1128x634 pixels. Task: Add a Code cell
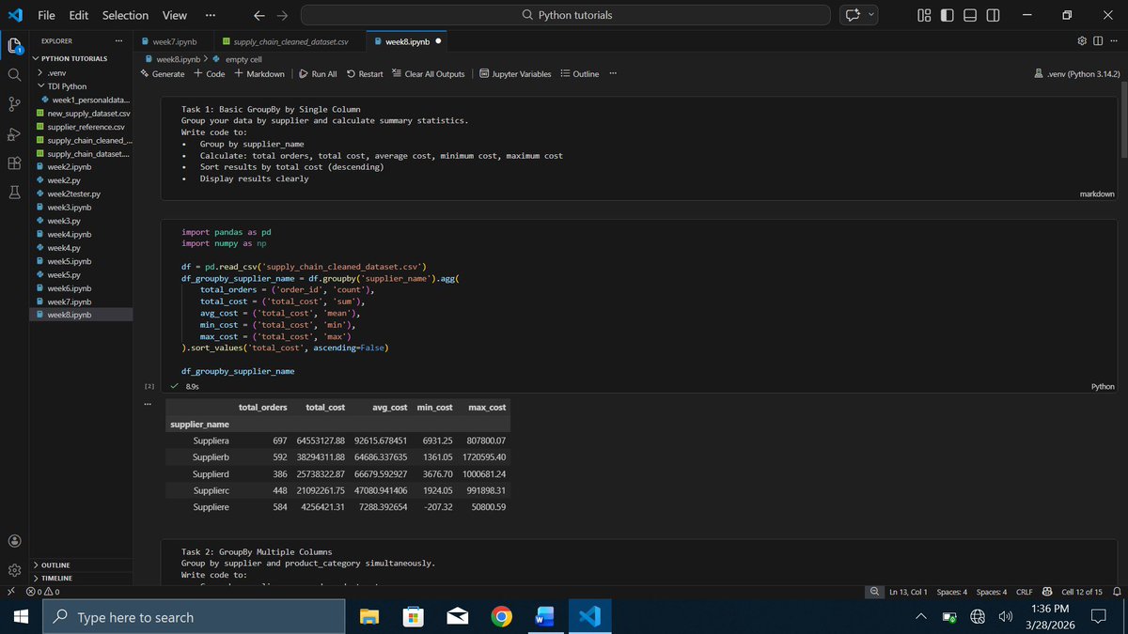pos(210,73)
